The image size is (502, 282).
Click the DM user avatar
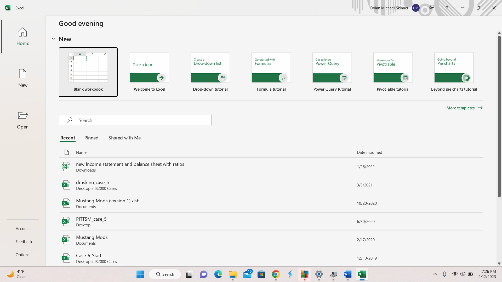pos(415,8)
